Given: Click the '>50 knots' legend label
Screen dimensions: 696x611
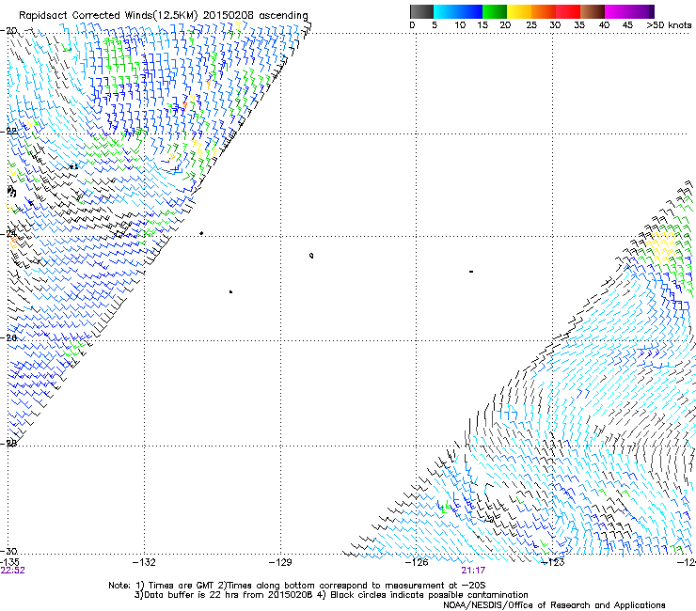Looking at the screenshot, I should pyautogui.click(x=669, y=25).
